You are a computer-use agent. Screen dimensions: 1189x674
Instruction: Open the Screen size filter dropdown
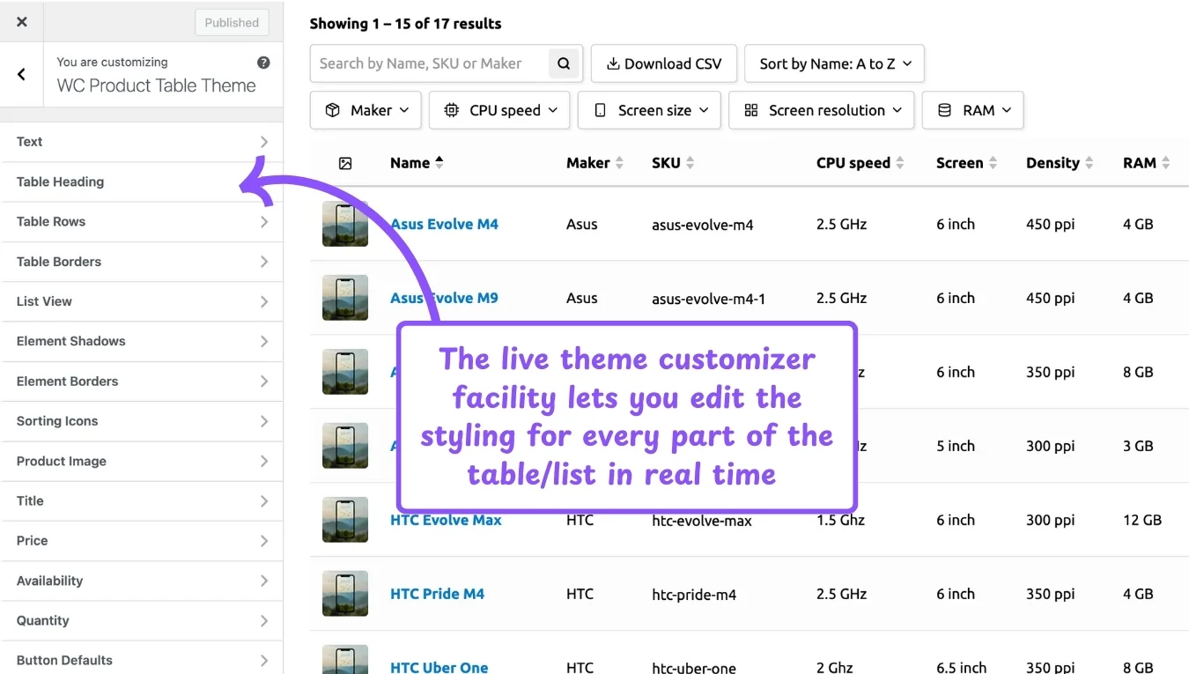(649, 110)
